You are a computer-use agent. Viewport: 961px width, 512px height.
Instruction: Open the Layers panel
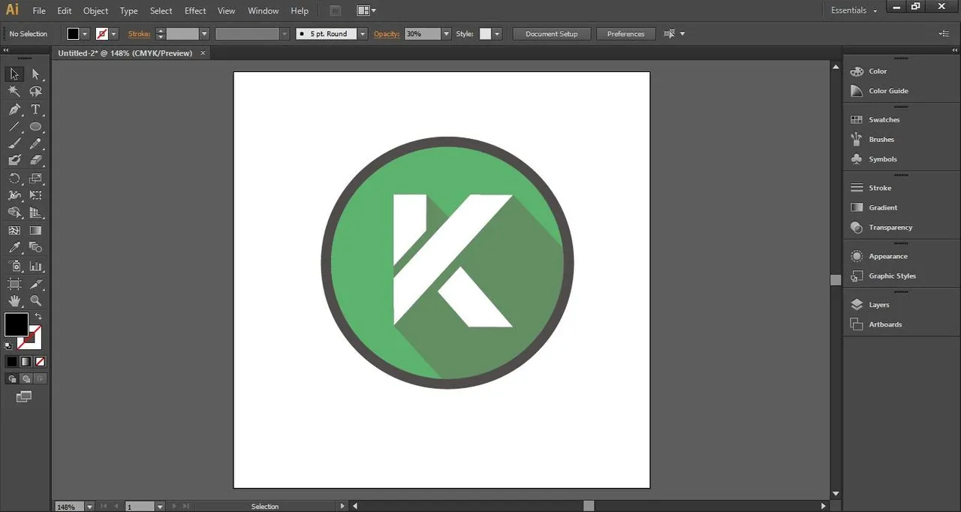point(878,305)
